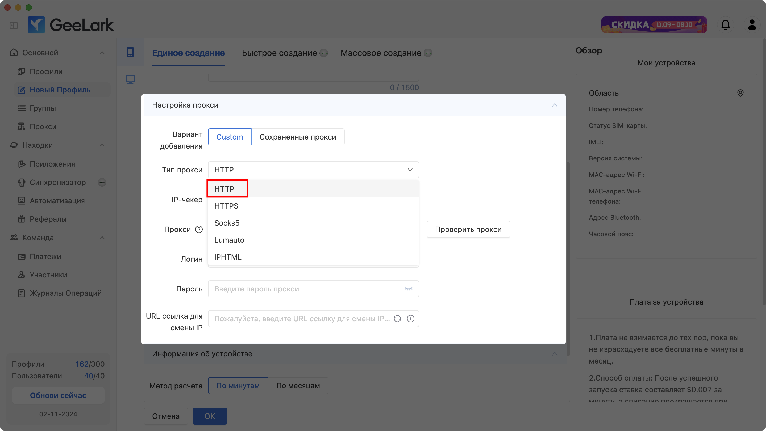Open Автоматизация in the sidebar
Screen dimensions: 766x431
63,201
